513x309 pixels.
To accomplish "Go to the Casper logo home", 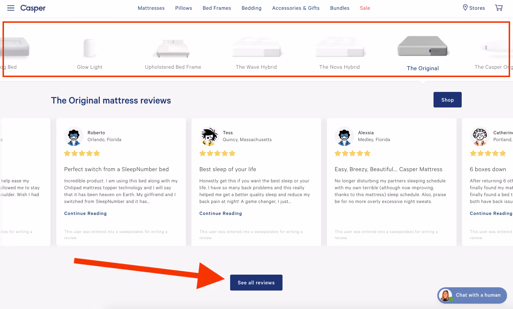I will click(33, 8).
